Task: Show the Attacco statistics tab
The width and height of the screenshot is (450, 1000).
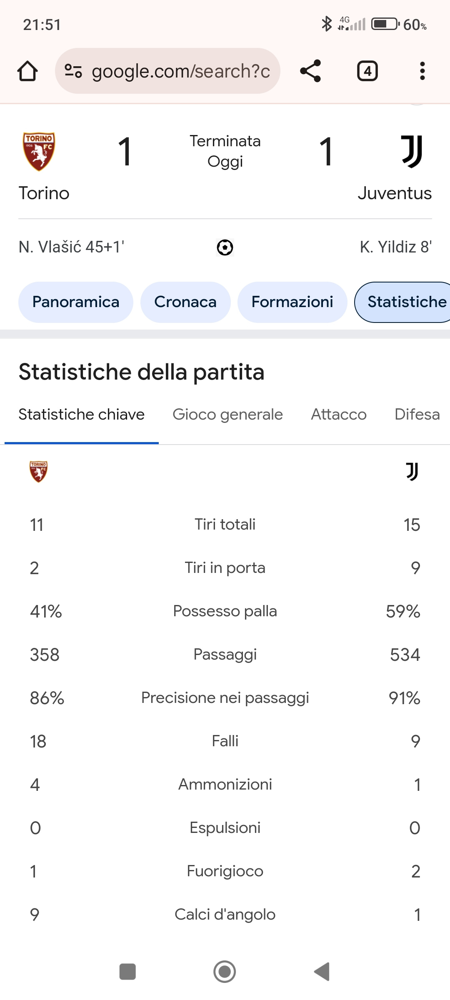Action: pyautogui.click(x=339, y=415)
